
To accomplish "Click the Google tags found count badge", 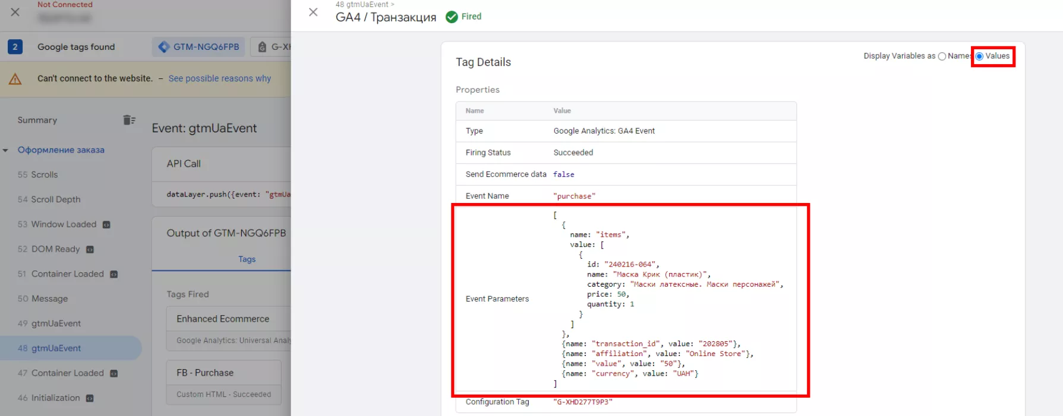I will point(15,47).
